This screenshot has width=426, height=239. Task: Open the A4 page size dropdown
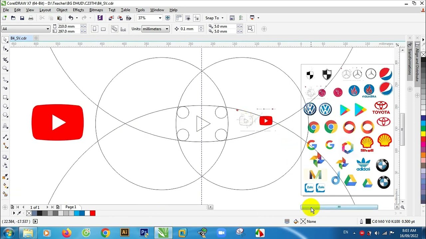pos(48,29)
